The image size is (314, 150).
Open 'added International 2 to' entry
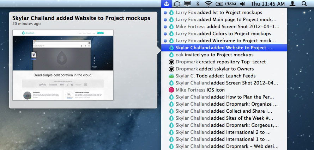[x=224, y=132]
